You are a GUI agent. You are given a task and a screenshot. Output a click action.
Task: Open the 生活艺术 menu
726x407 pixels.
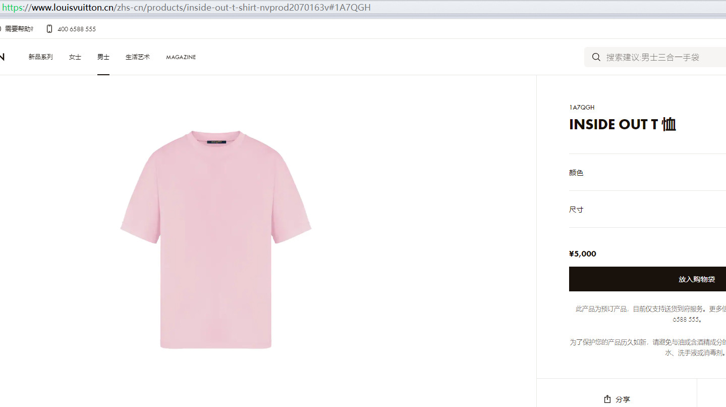(138, 57)
